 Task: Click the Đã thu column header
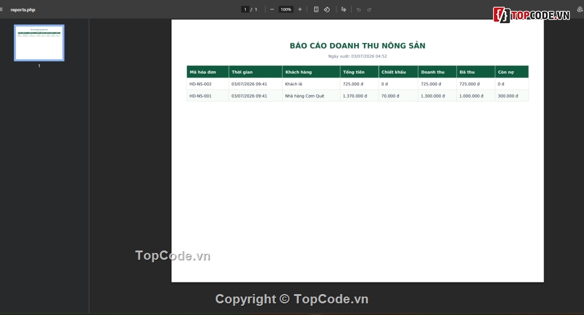click(x=476, y=72)
